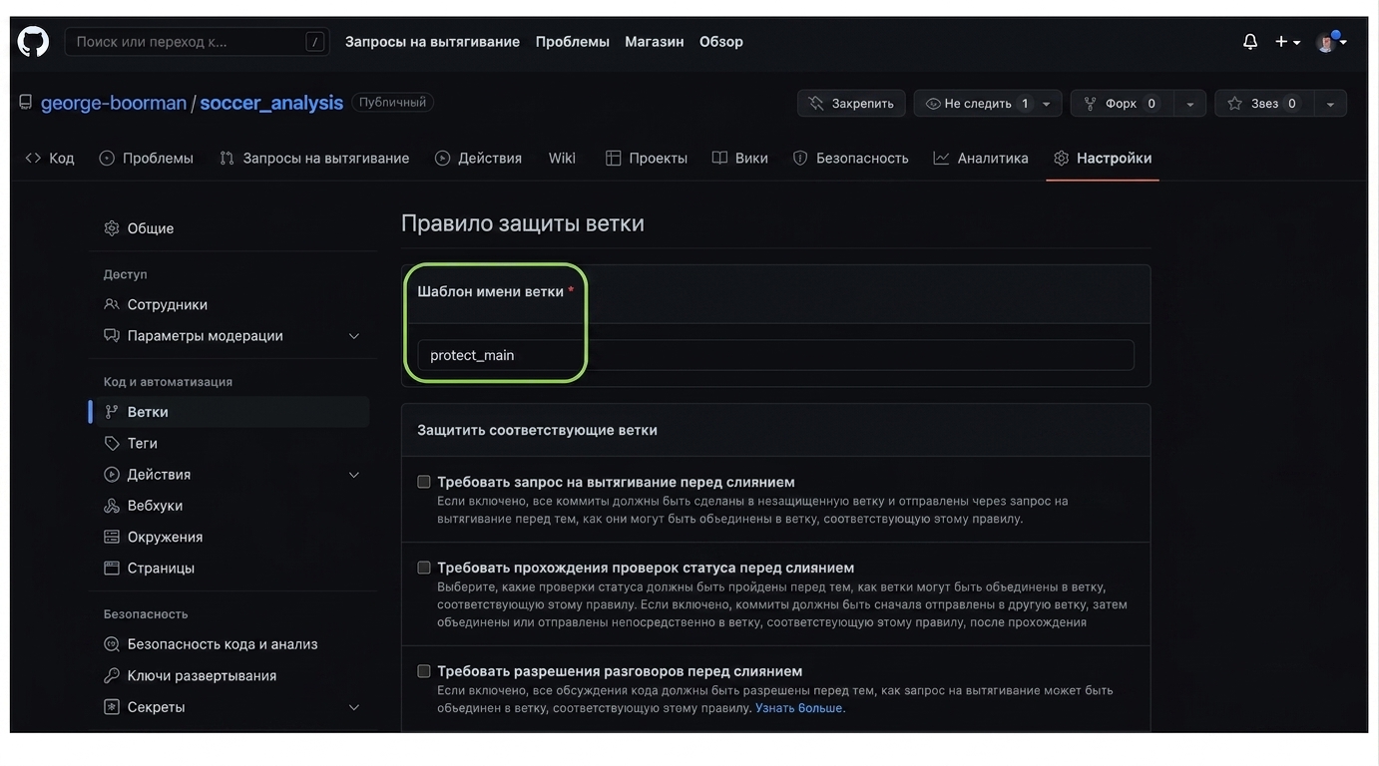
Task: Click server icon next to Окружения
Action: [112, 537]
